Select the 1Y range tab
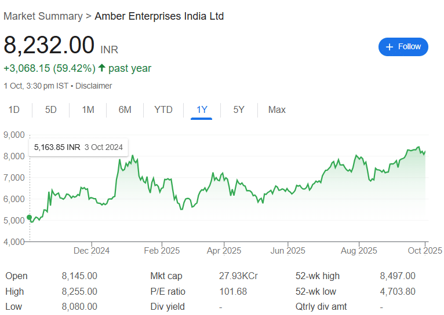The image size is (444, 315). coord(202,109)
